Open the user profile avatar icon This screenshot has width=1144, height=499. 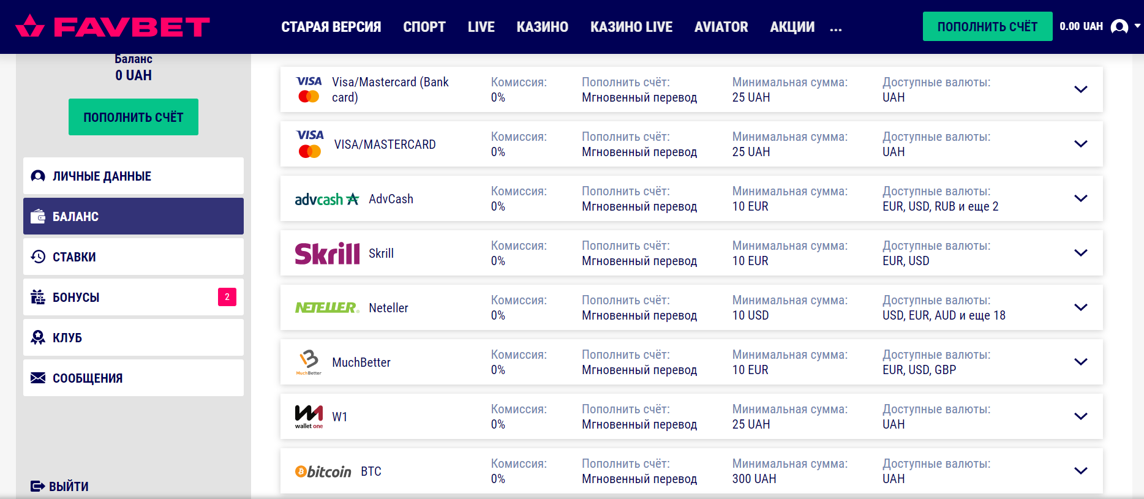coord(1120,26)
